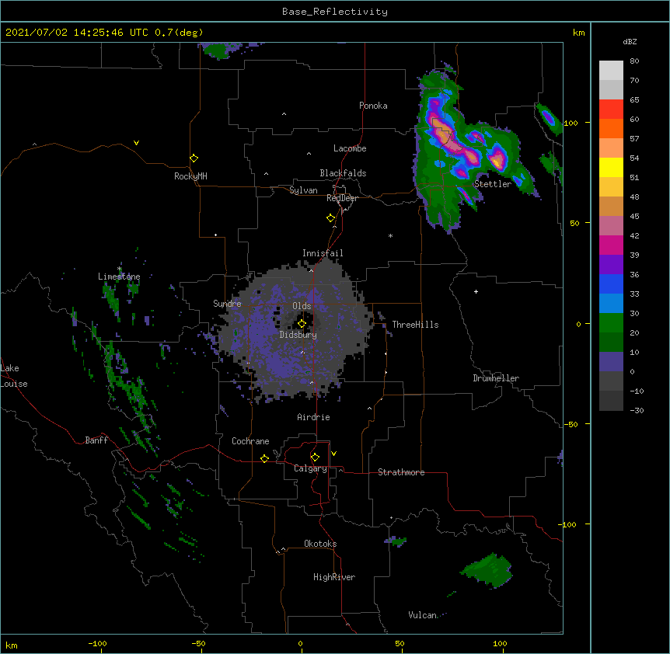Click the Base_Reflectivity title text

[335, 12]
